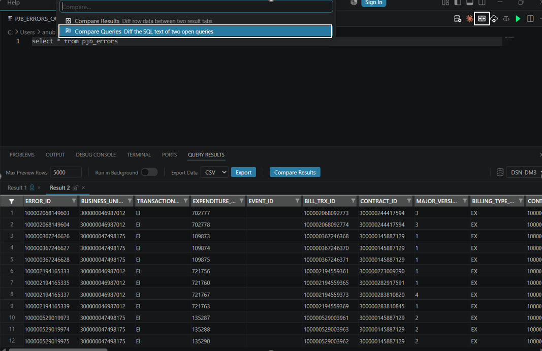Click the database icon beside DSN_DM3

(x=500, y=172)
